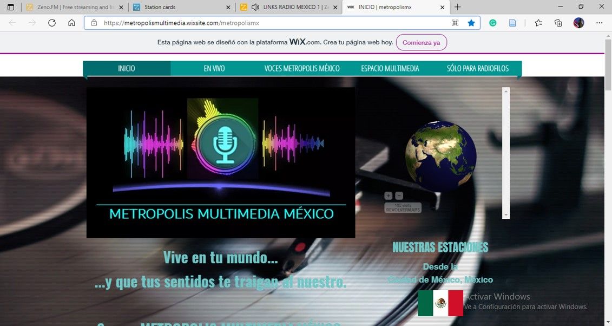612x326 pixels.
Task: Mute audio on the LINKS RADIO MEXICO tab
Action: point(255,7)
